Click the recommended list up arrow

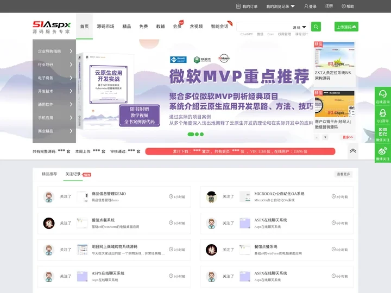pyautogui.click(x=317, y=137)
